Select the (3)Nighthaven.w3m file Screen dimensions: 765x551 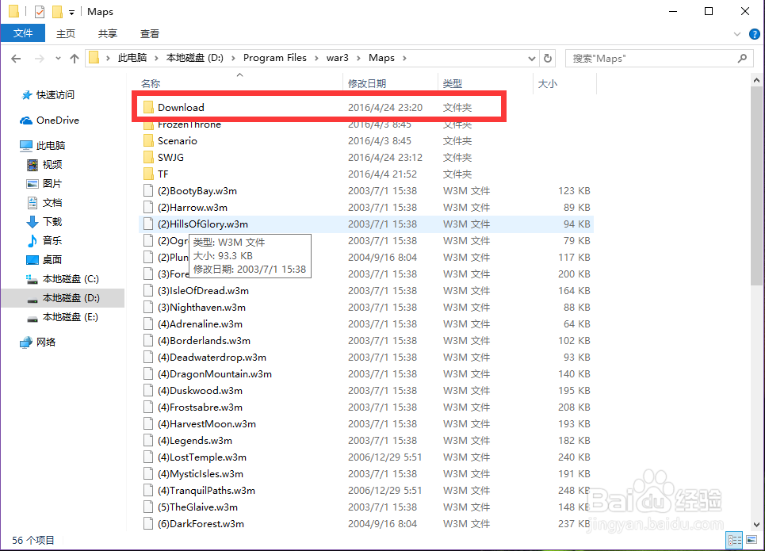[x=366, y=308]
